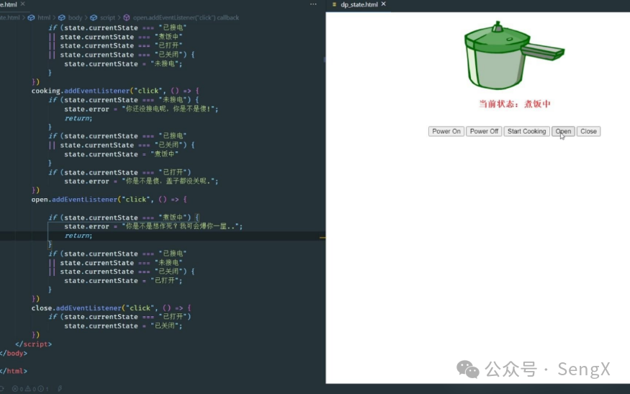Click the info count icon in status bar
The width and height of the screenshot is (630, 394).
click(41, 389)
